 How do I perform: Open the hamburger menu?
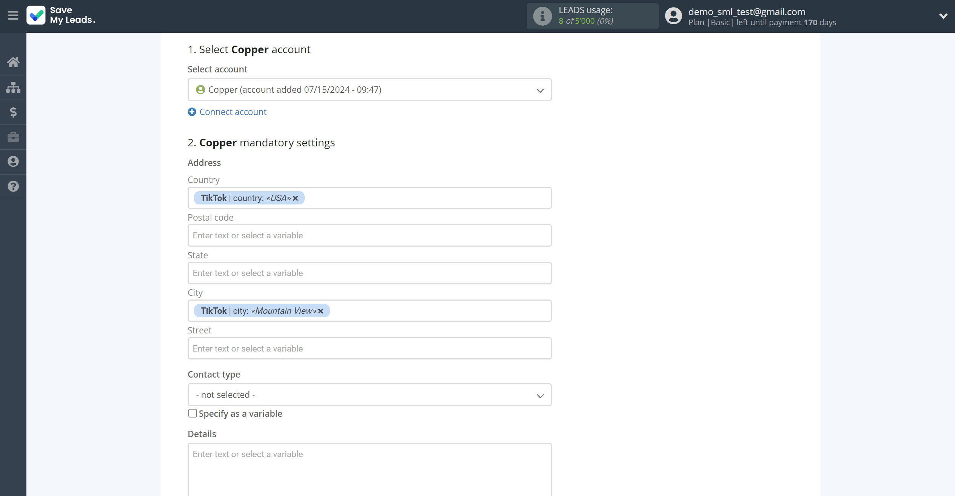13,15
